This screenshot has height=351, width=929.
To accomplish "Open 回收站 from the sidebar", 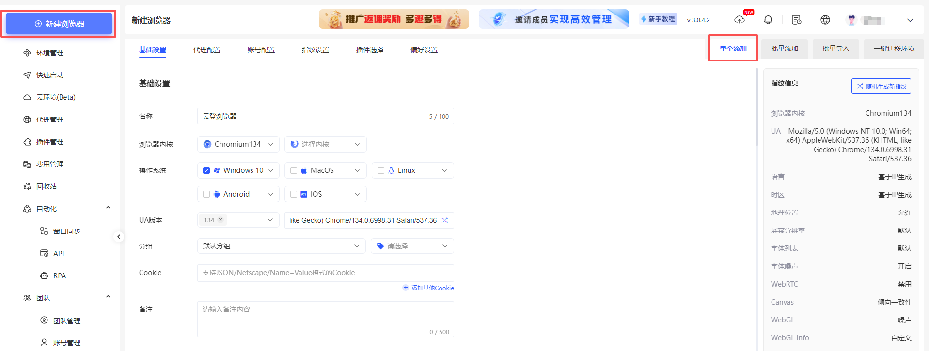I will pos(40,186).
